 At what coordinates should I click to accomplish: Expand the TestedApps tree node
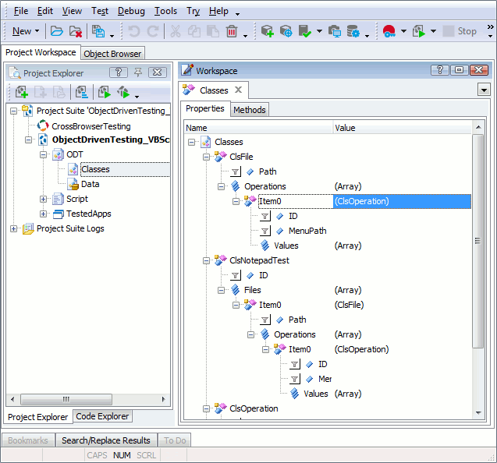click(44, 214)
